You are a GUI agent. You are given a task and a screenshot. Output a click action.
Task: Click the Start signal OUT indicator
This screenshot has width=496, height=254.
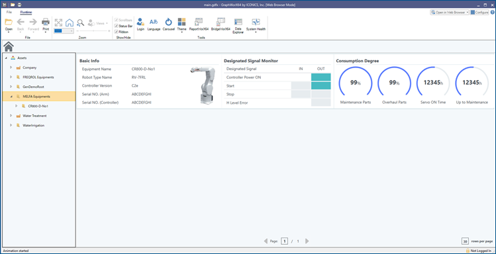pos(321,85)
